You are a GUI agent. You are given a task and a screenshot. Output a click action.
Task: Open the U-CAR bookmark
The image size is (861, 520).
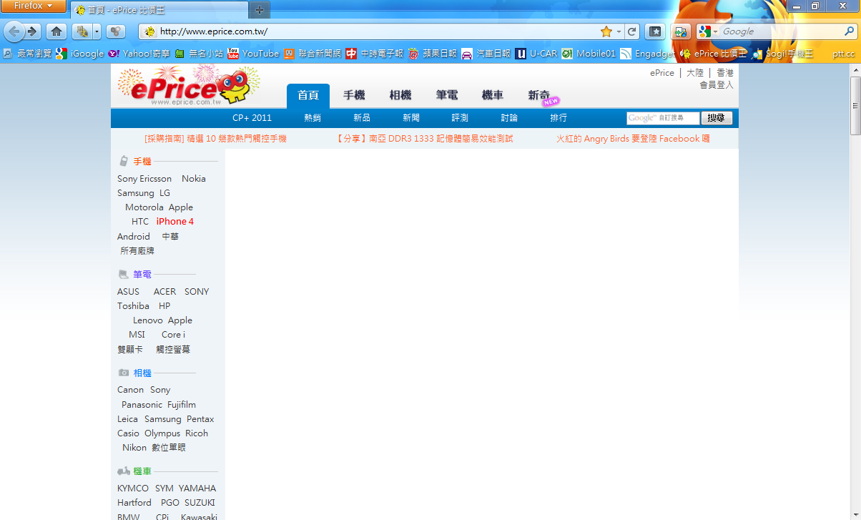536,54
